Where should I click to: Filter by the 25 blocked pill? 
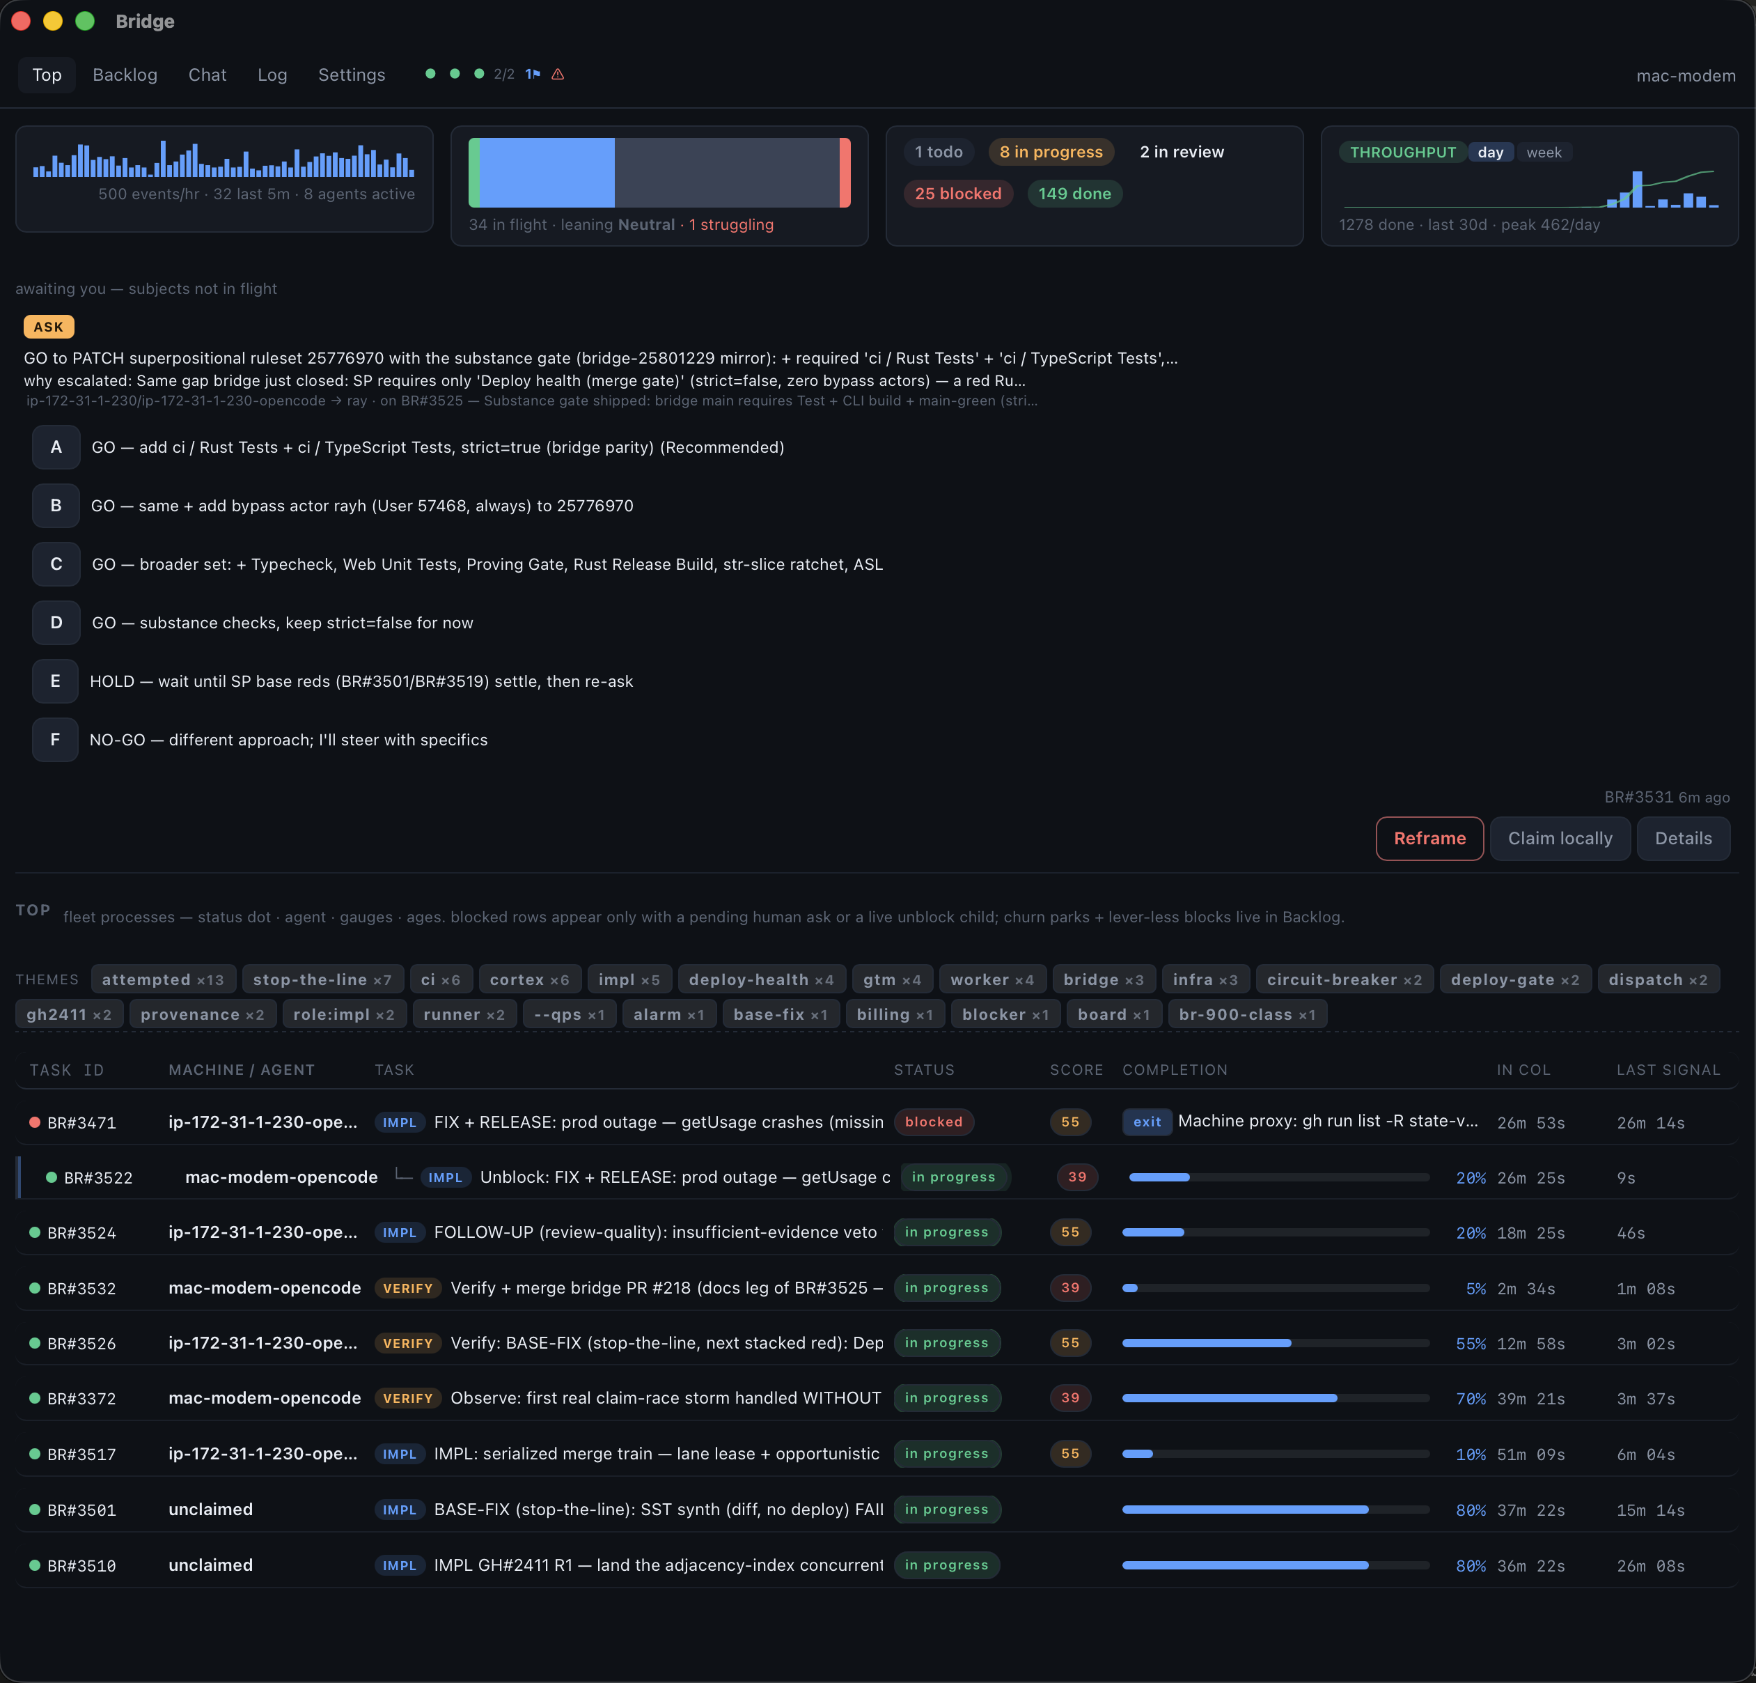tap(958, 194)
